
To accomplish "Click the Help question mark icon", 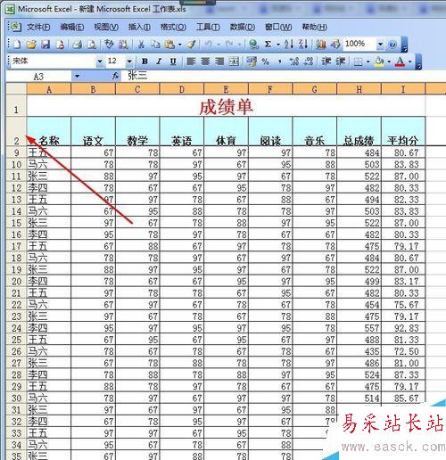I will pyautogui.click(x=392, y=45).
